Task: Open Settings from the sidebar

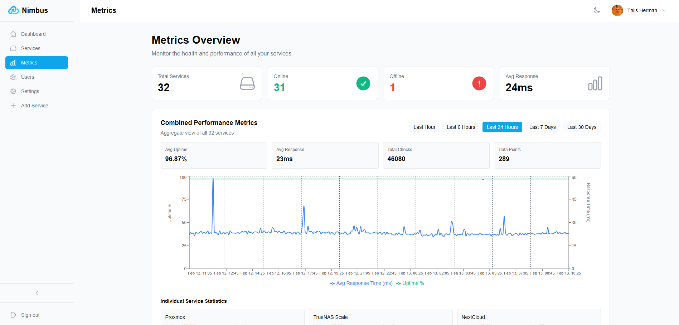Action: (37, 91)
